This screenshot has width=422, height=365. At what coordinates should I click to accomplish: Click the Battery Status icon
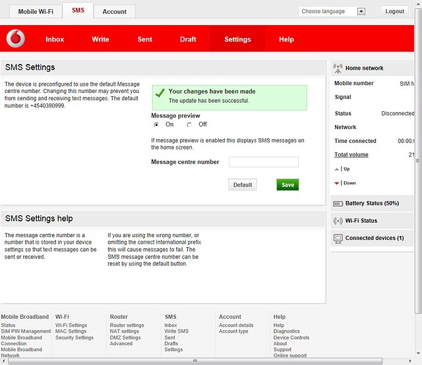338,204
